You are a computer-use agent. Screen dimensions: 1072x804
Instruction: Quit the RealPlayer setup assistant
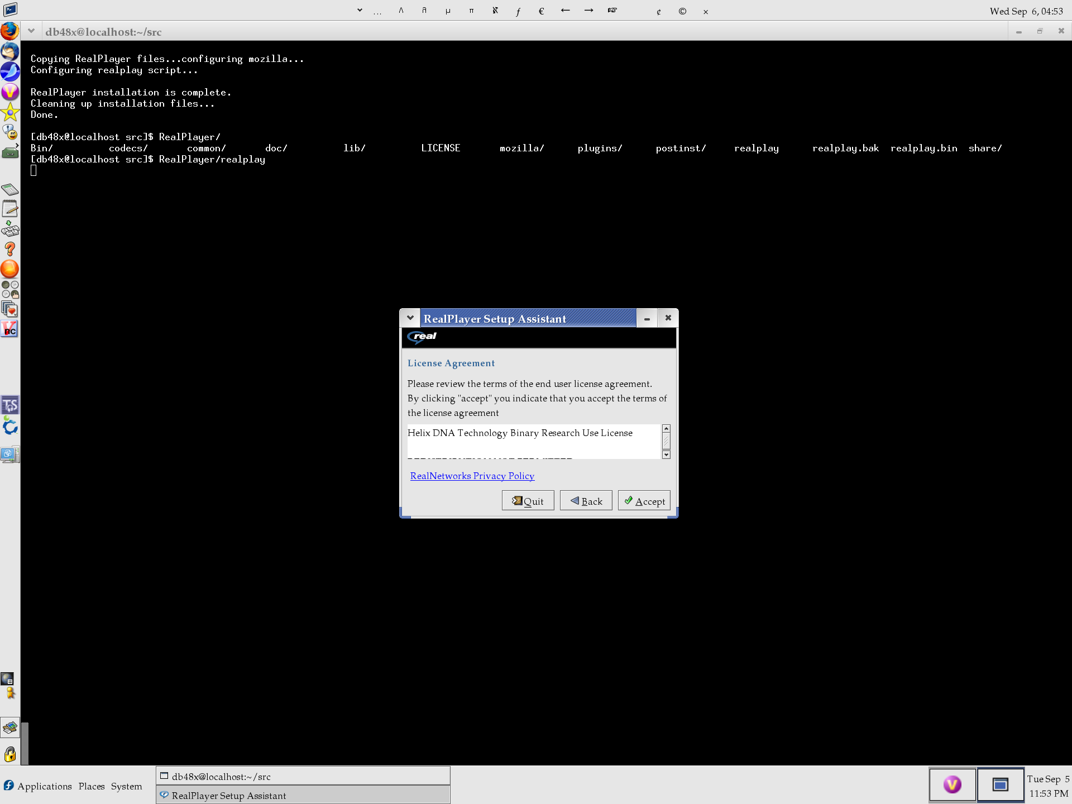[x=528, y=501]
